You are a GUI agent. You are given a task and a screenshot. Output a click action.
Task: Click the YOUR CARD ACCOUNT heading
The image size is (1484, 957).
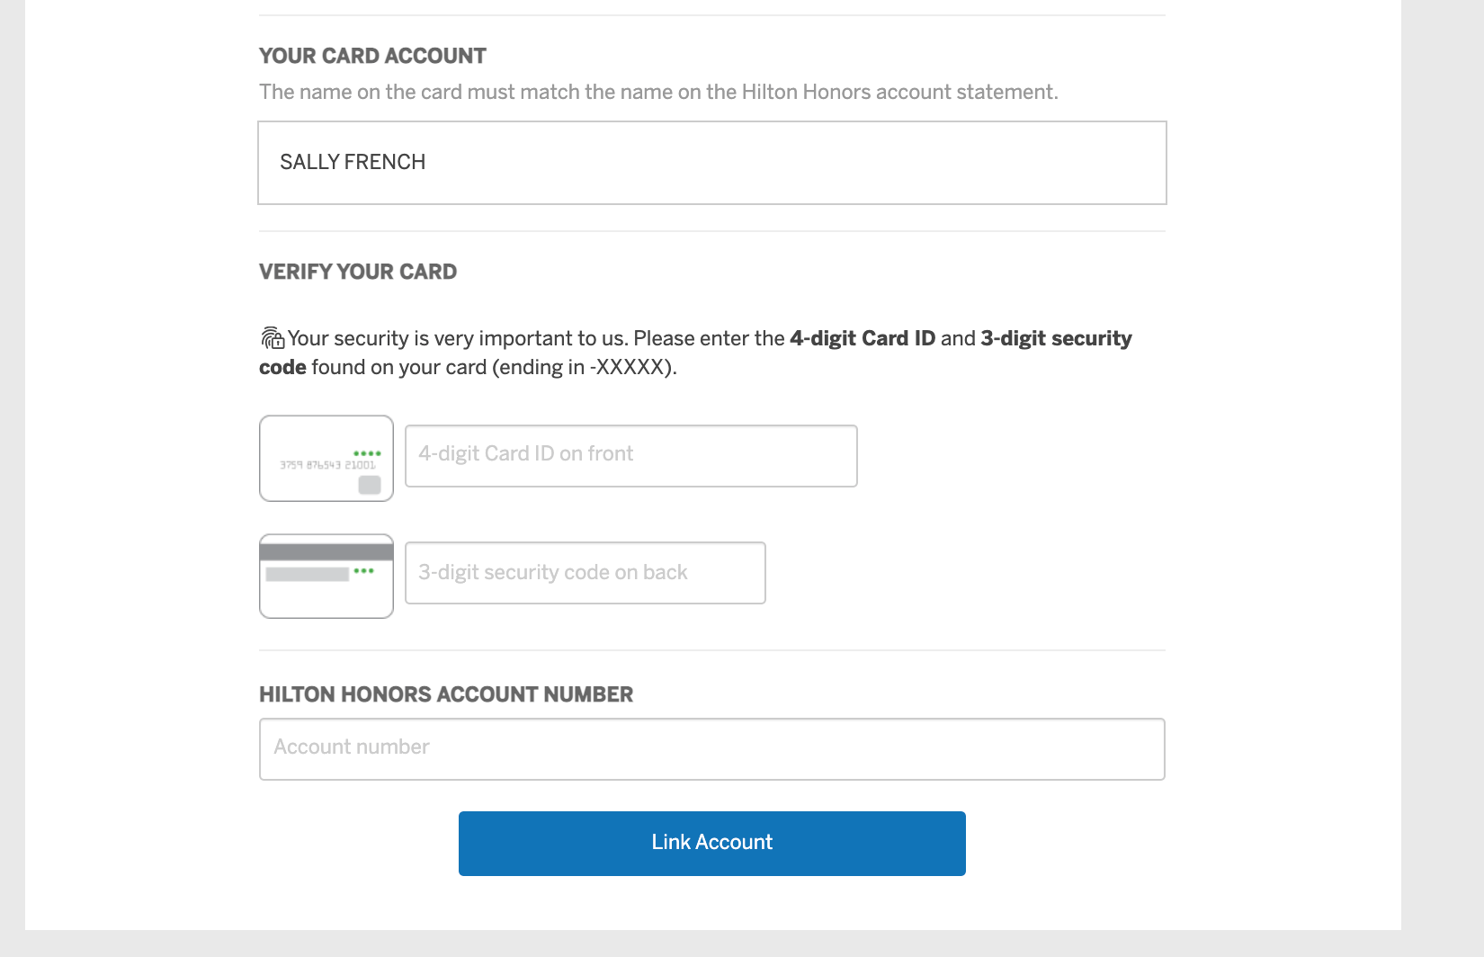tap(372, 56)
